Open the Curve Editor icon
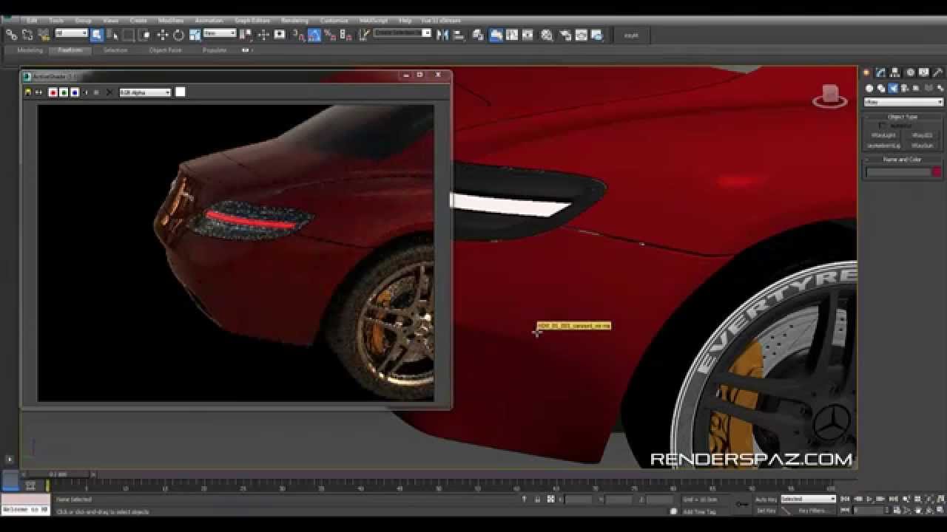947x532 pixels. (x=512, y=34)
